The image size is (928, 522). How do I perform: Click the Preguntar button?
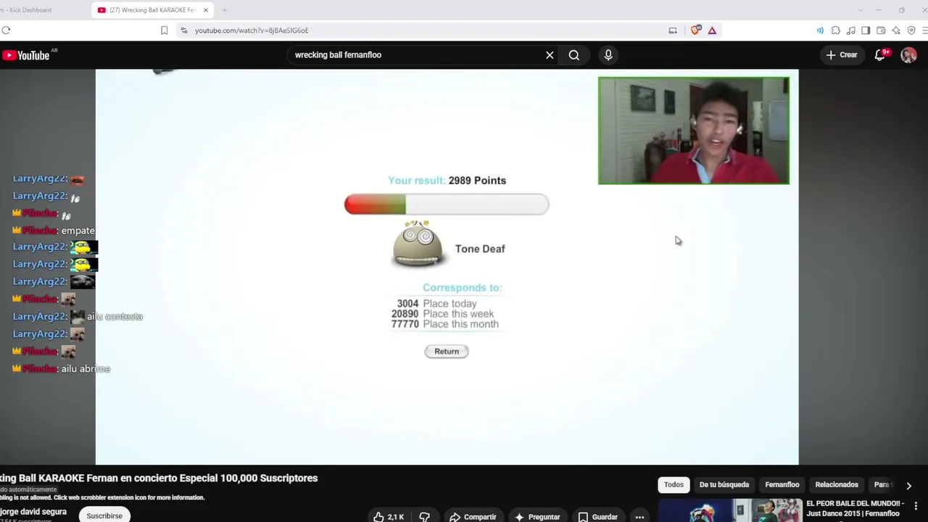tap(537, 516)
